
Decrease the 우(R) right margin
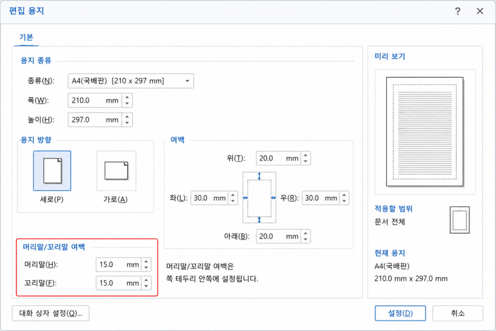(x=344, y=201)
